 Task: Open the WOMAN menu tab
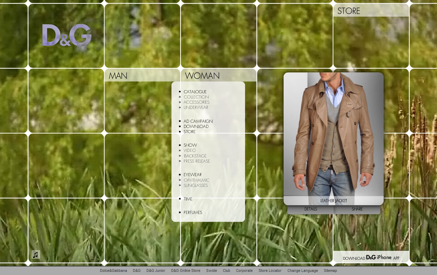point(202,76)
